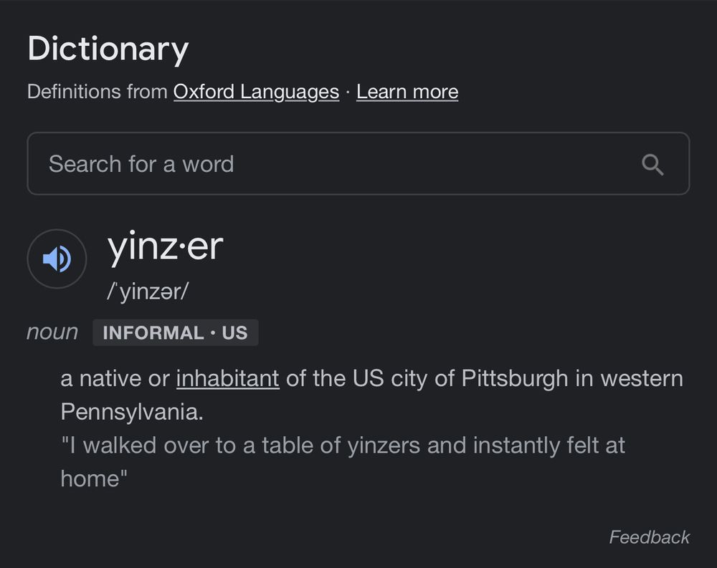The image size is (717, 568).
Task: Select the search glass in the word box
Action: (x=652, y=164)
